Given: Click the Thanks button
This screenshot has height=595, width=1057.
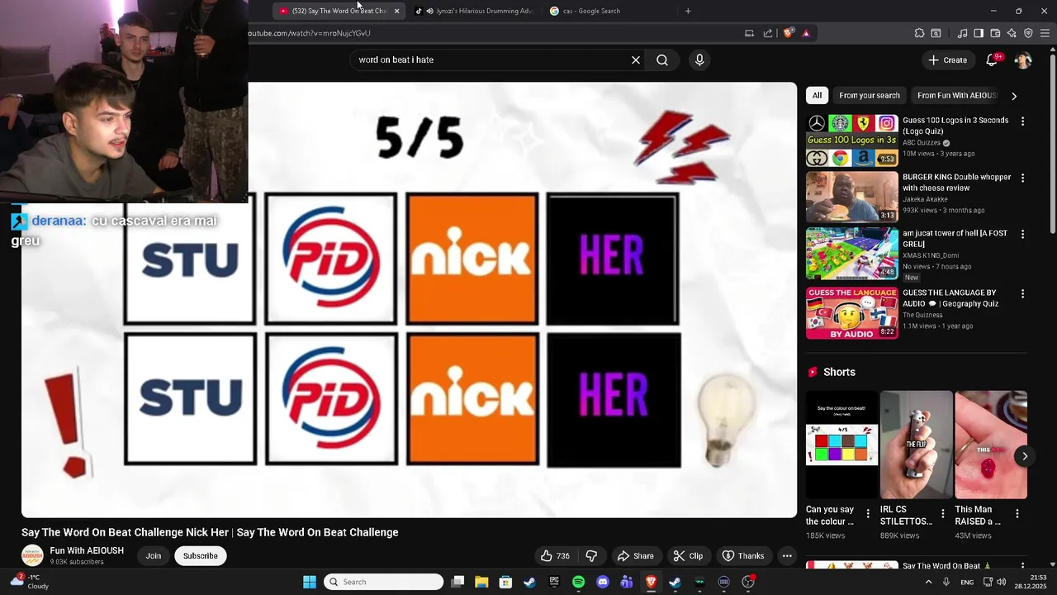Looking at the screenshot, I should (x=743, y=556).
